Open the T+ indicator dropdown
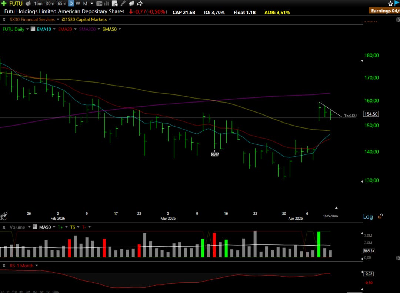The image size is (400, 293). 66,227
